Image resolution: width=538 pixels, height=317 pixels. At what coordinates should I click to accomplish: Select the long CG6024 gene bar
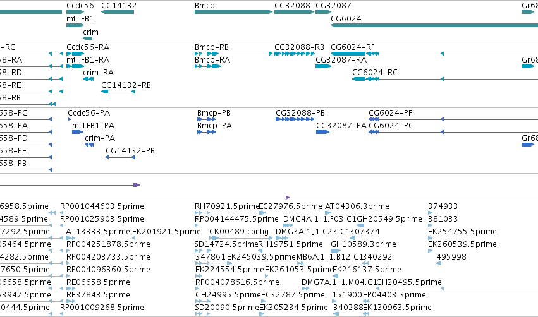pos(434,25)
